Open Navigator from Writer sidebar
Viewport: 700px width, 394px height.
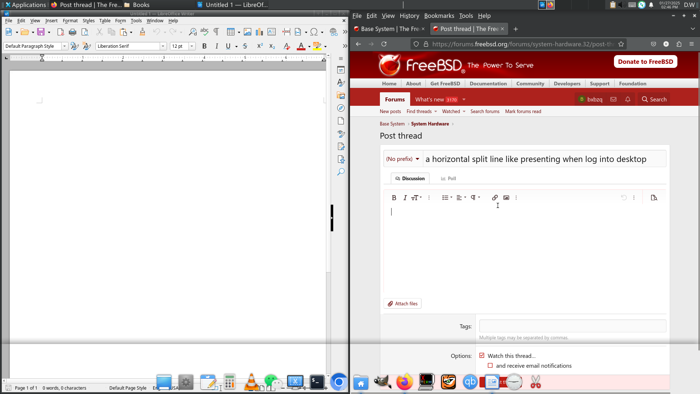pyautogui.click(x=341, y=108)
